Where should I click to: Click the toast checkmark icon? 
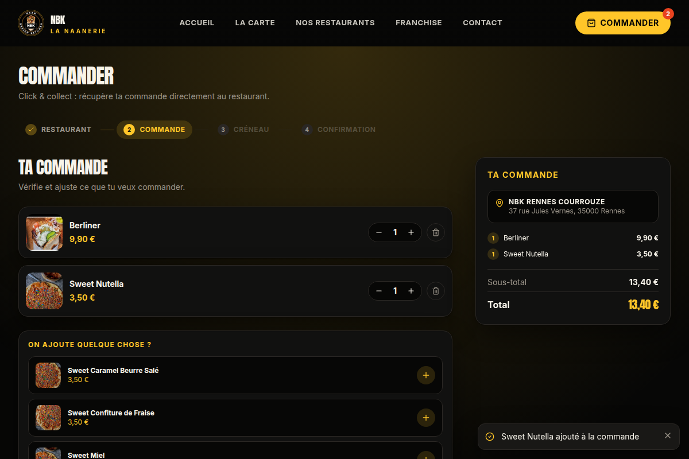click(x=490, y=437)
